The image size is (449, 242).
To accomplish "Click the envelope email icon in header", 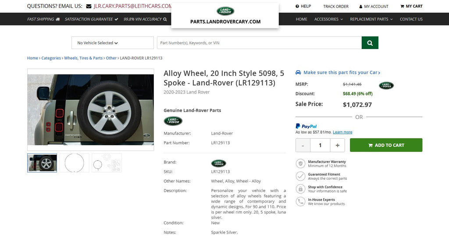I will tap(89, 7).
